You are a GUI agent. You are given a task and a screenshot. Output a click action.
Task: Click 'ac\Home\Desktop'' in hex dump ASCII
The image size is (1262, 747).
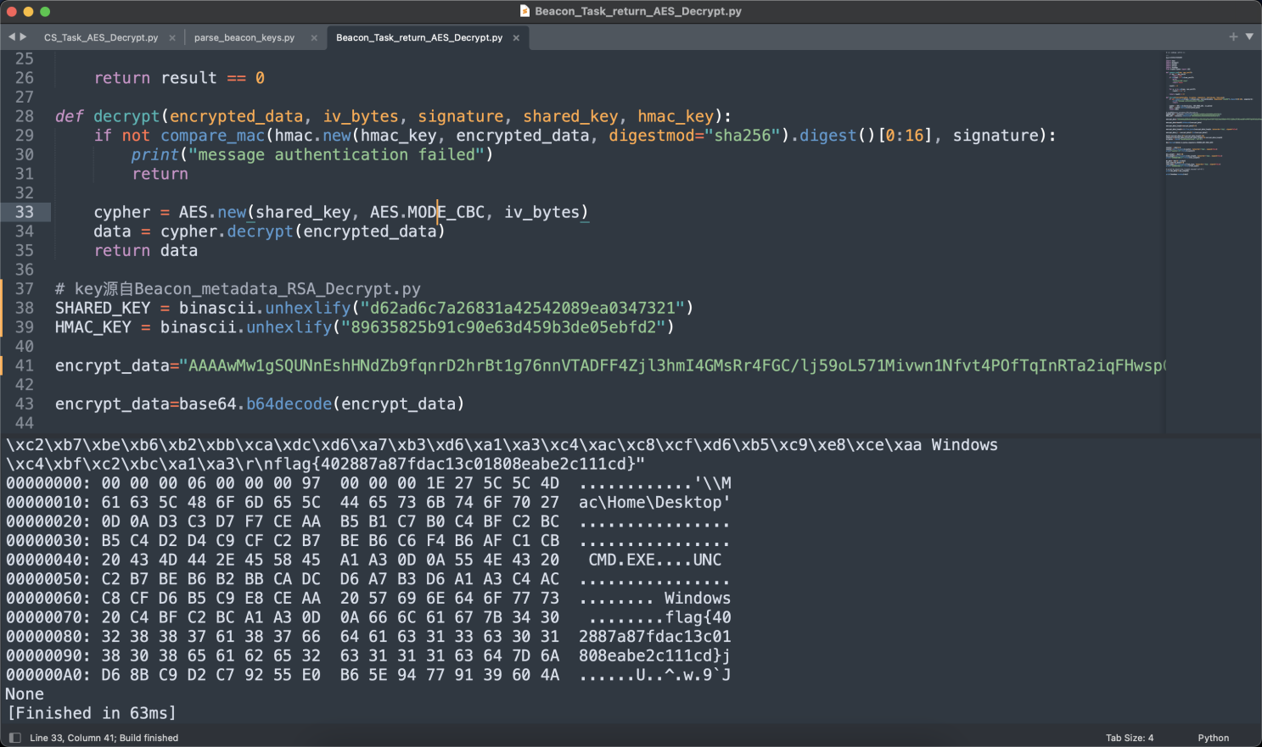(654, 502)
